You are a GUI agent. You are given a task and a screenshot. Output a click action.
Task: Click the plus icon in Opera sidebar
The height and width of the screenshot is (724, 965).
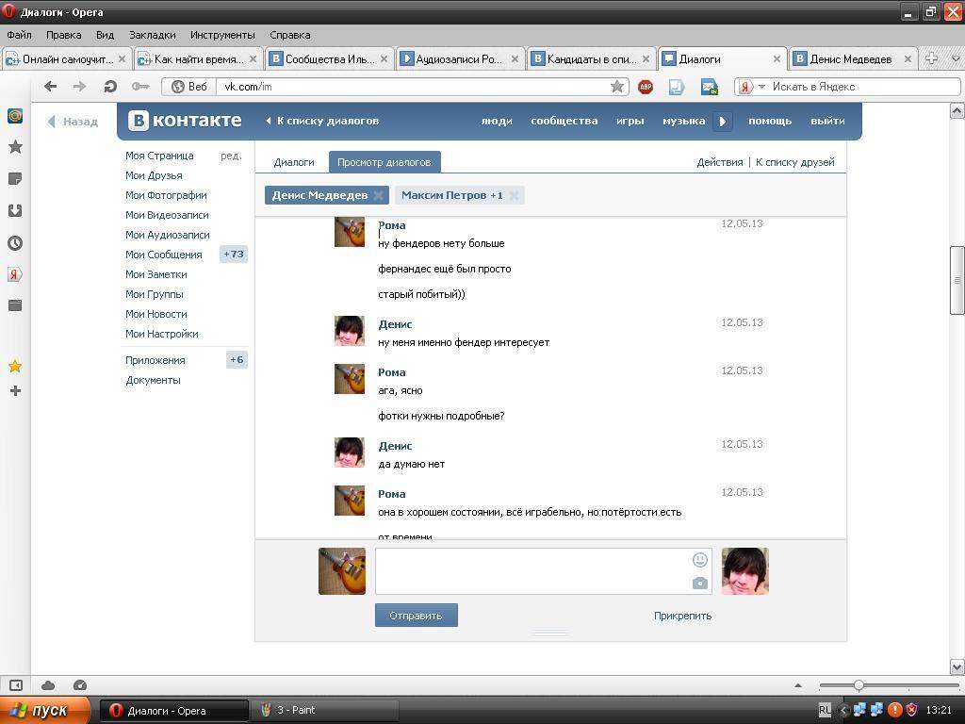tap(15, 390)
